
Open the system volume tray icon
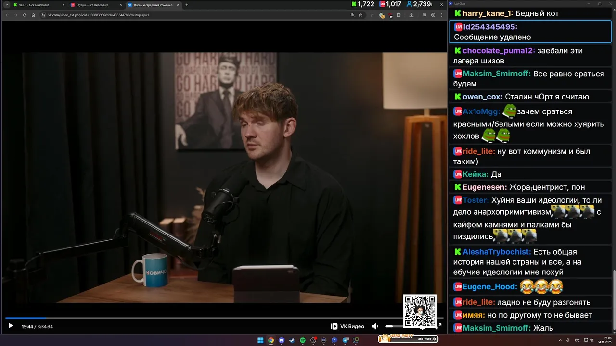[591, 340]
